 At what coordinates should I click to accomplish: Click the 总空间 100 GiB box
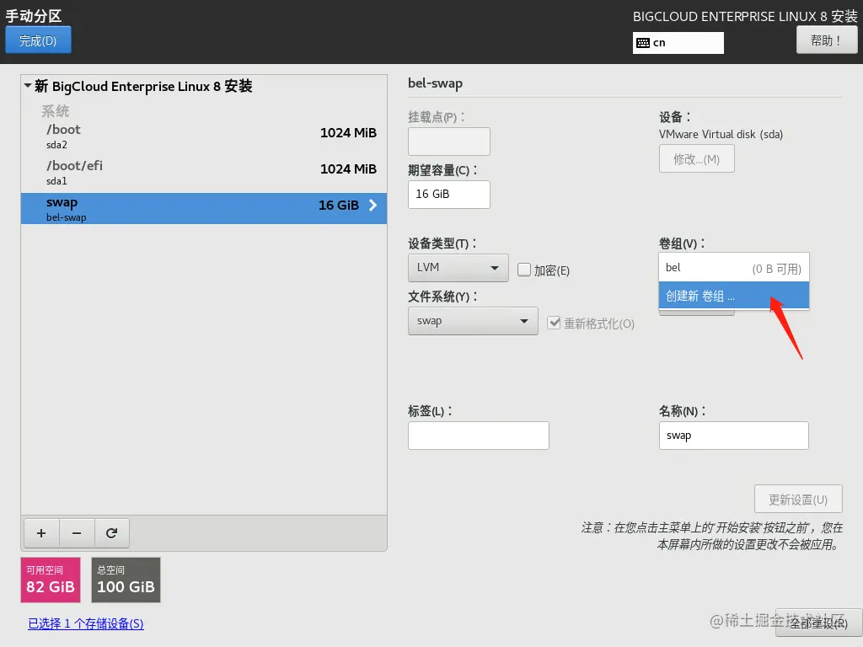pos(126,580)
